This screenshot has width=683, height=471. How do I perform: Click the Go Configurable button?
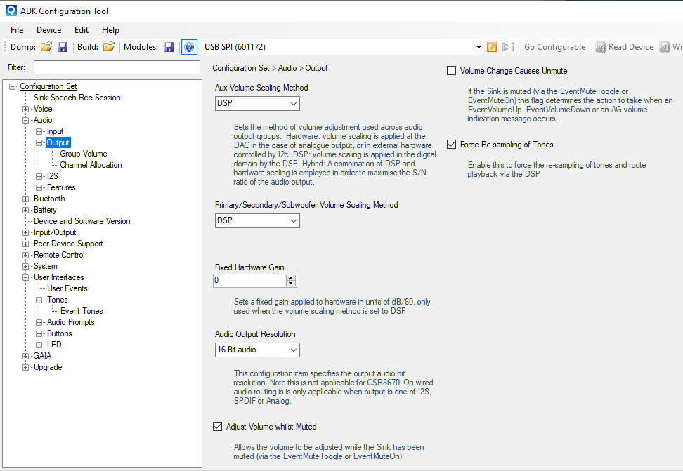[554, 47]
